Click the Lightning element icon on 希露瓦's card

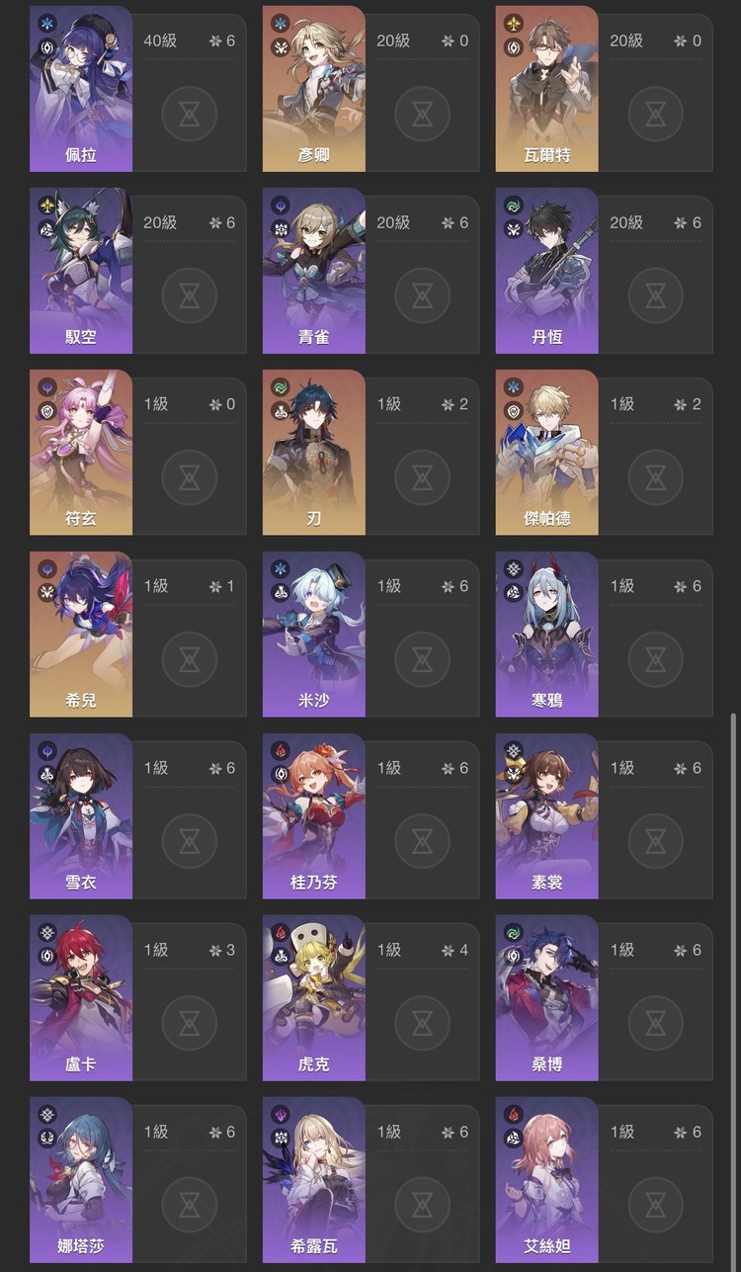coord(280,1114)
